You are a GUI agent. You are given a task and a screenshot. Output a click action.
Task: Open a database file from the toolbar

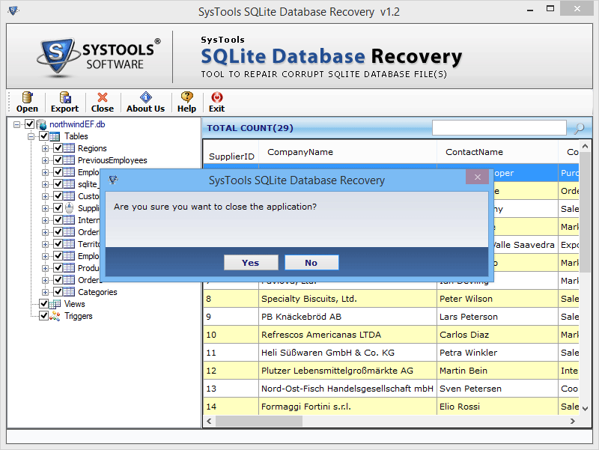pos(27,103)
